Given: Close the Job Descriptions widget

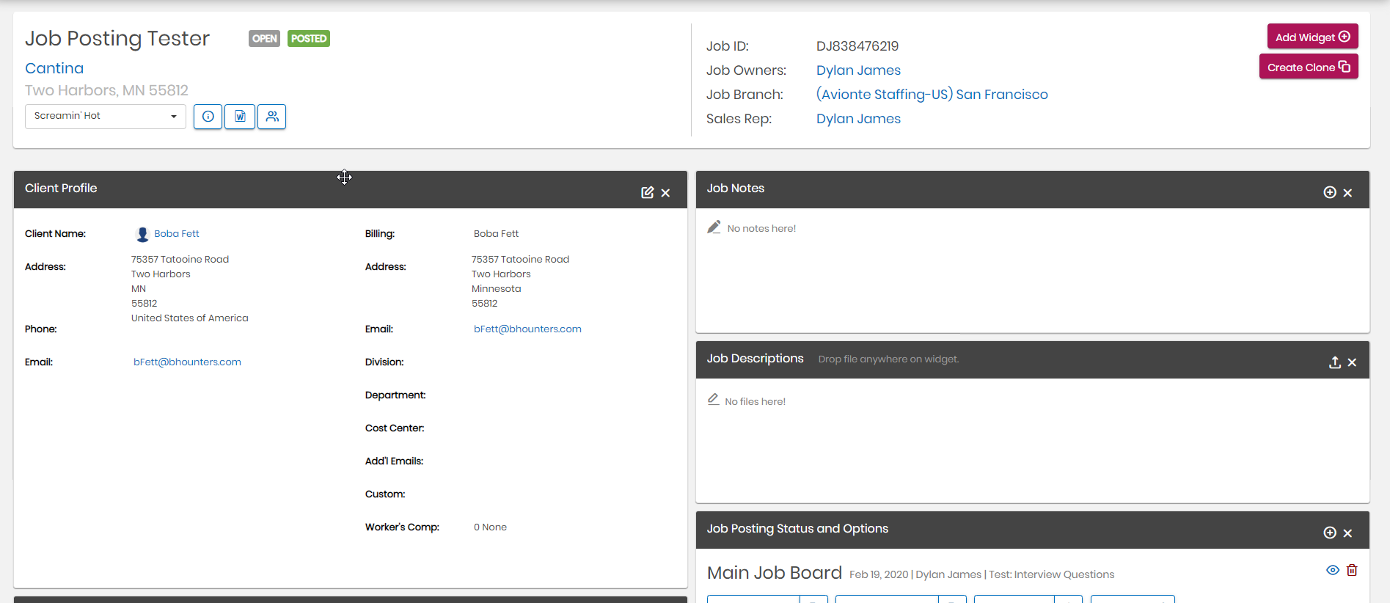Looking at the screenshot, I should click(1352, 362).
